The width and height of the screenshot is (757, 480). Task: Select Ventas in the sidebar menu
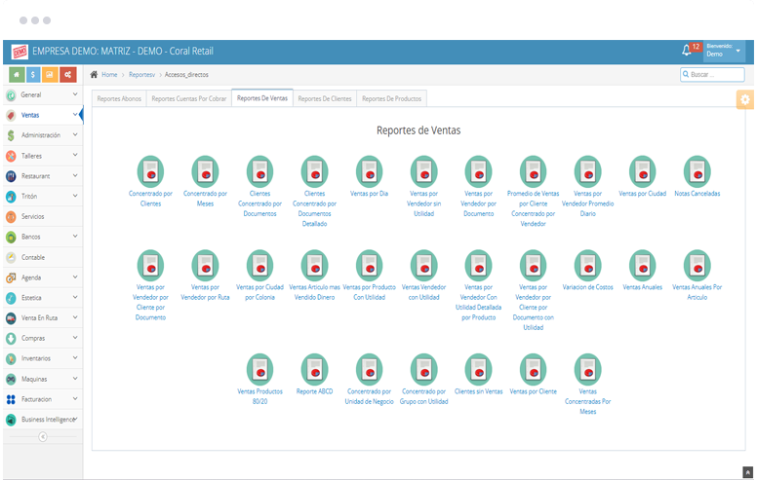[x=43, y=115]
